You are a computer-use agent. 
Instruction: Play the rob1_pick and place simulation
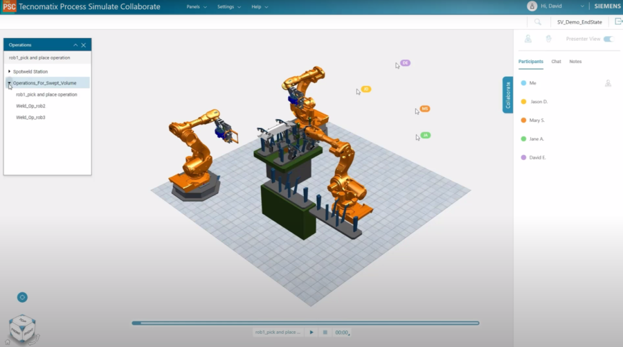(311, 332)
